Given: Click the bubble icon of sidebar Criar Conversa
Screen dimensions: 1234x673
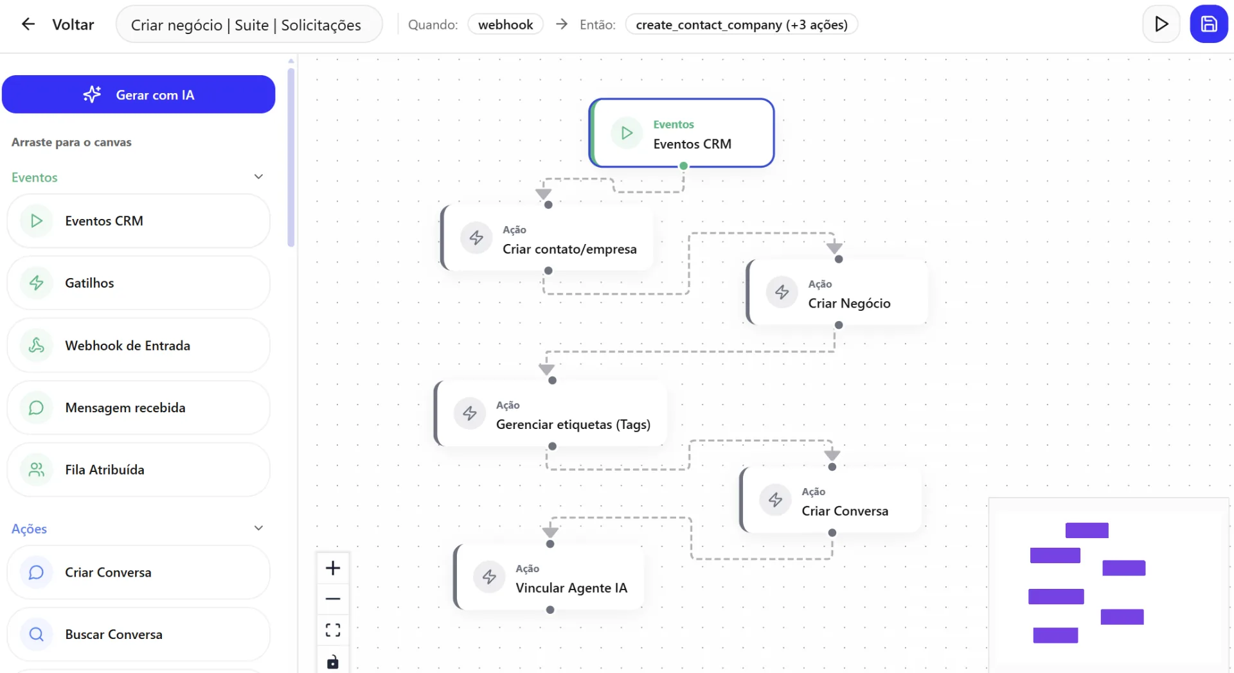Looking at the screenshot, I should (x=37, y=572).
